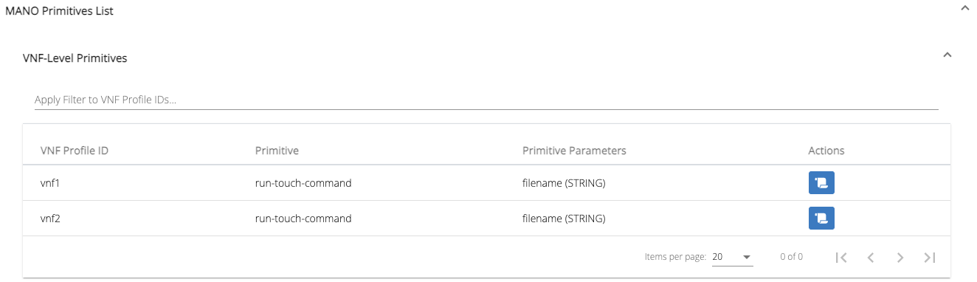
Task: Go to the previous page arrow
Action: [871, 257]
